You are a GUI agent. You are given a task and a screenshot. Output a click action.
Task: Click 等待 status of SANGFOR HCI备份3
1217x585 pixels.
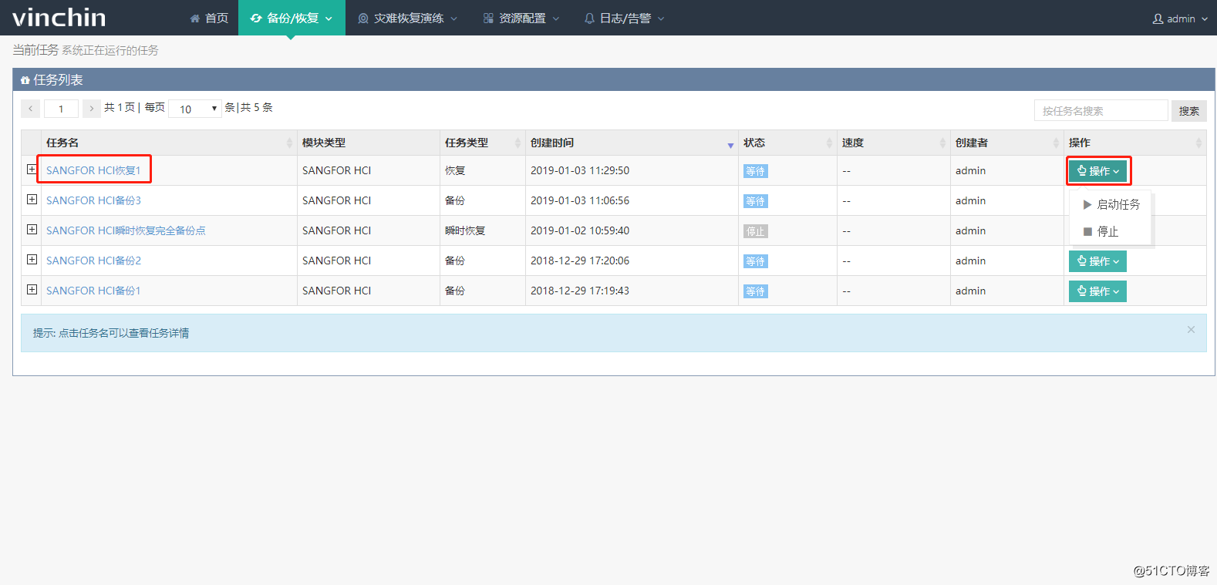pos(756,201)
